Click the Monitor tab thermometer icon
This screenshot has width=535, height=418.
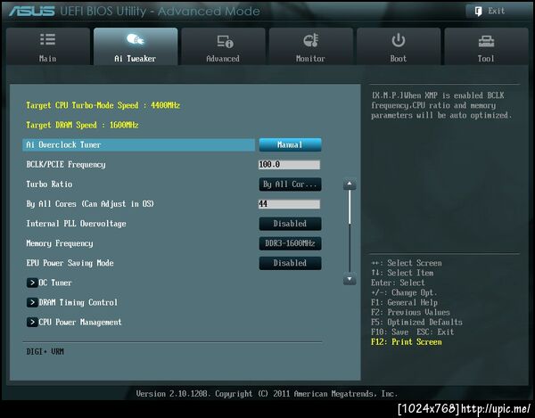[311, 40]
